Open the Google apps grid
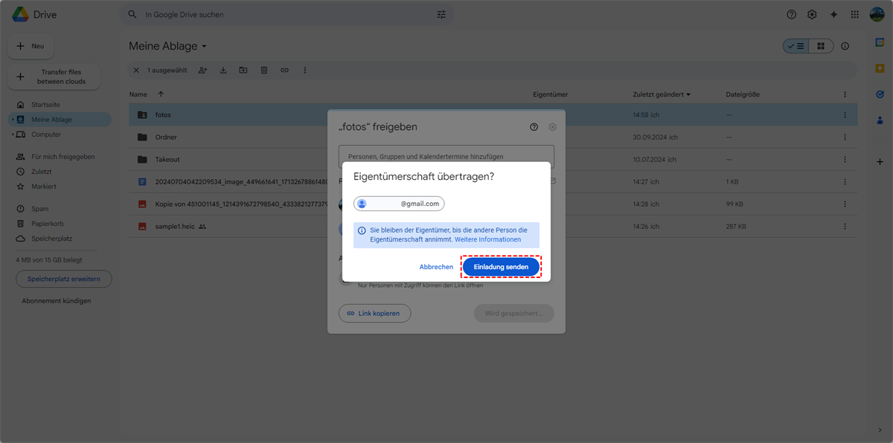 tap(854, 15)
